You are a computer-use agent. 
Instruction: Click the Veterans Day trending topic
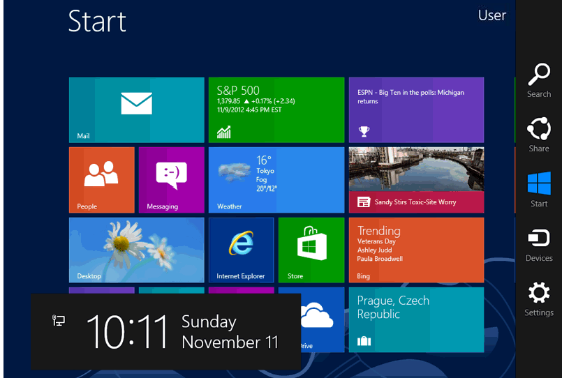(x=376, y=241)
